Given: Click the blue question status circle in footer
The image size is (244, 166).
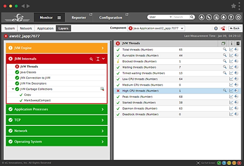Looking at the screenshot, I should [224, 163].
